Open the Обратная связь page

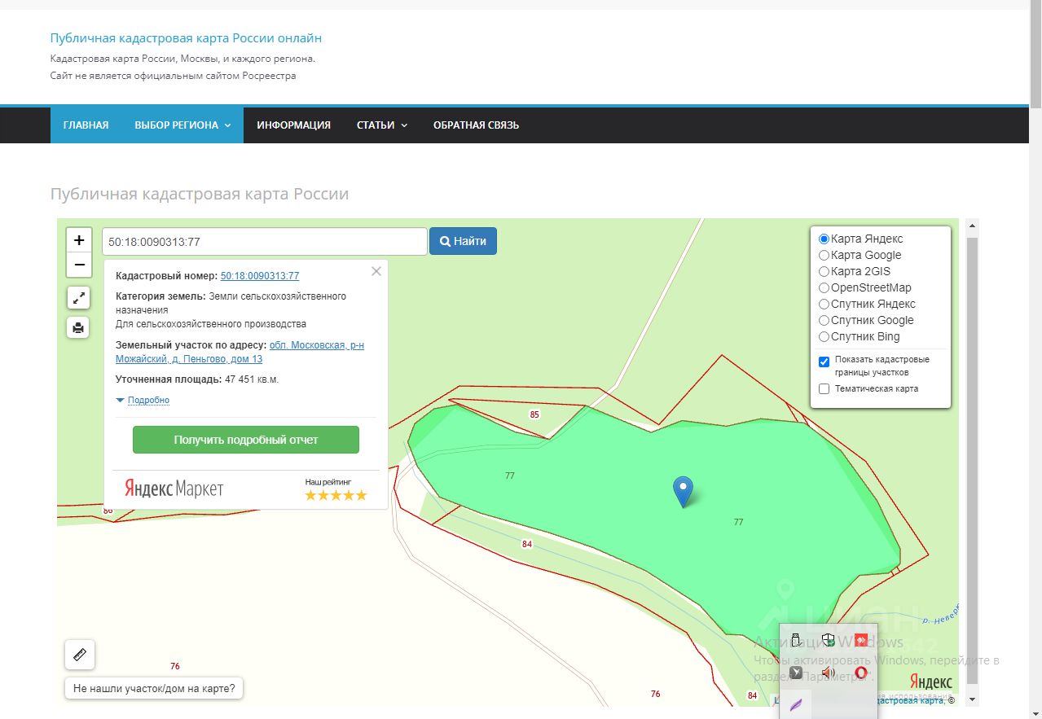click(x=476, y=125)
